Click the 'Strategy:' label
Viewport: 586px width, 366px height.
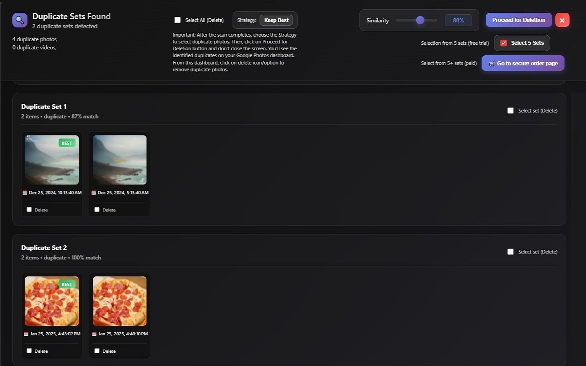[247, 20]
